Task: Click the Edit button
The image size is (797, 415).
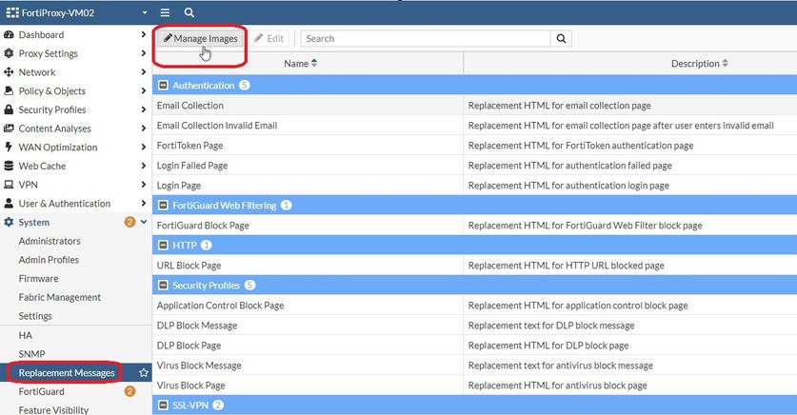Action: (269, 39)
